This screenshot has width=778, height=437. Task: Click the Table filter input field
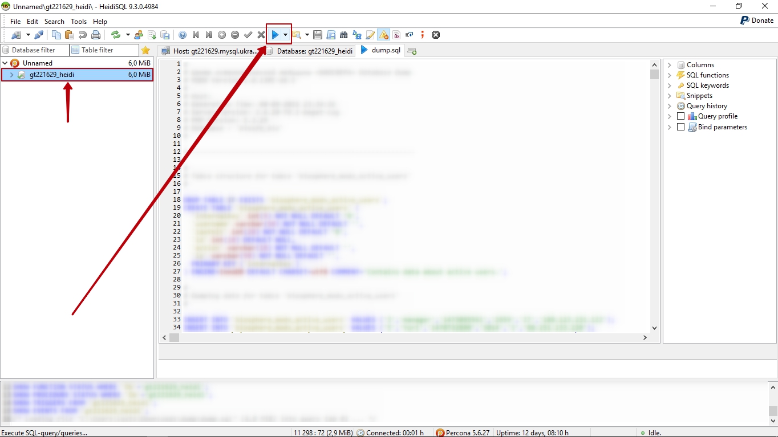pyautogui.click(x=104, y=50)
